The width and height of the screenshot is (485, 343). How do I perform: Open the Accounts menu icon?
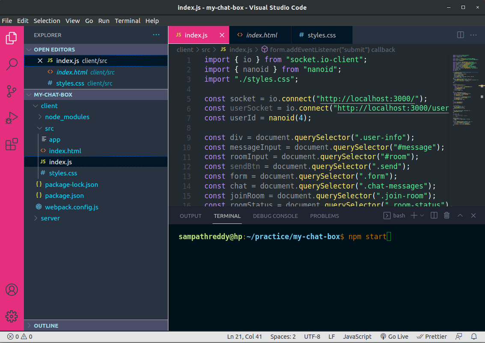[12, 290]
